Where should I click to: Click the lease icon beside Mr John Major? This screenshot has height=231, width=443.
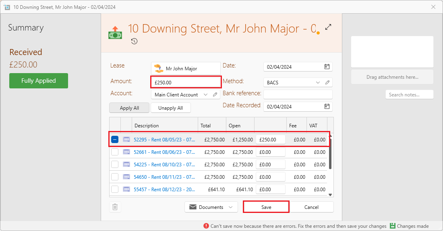click(x=159, y=68)
